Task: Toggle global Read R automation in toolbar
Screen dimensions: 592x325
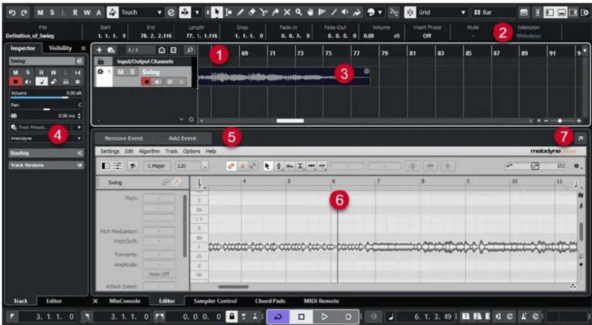Action: click(75, 12)
